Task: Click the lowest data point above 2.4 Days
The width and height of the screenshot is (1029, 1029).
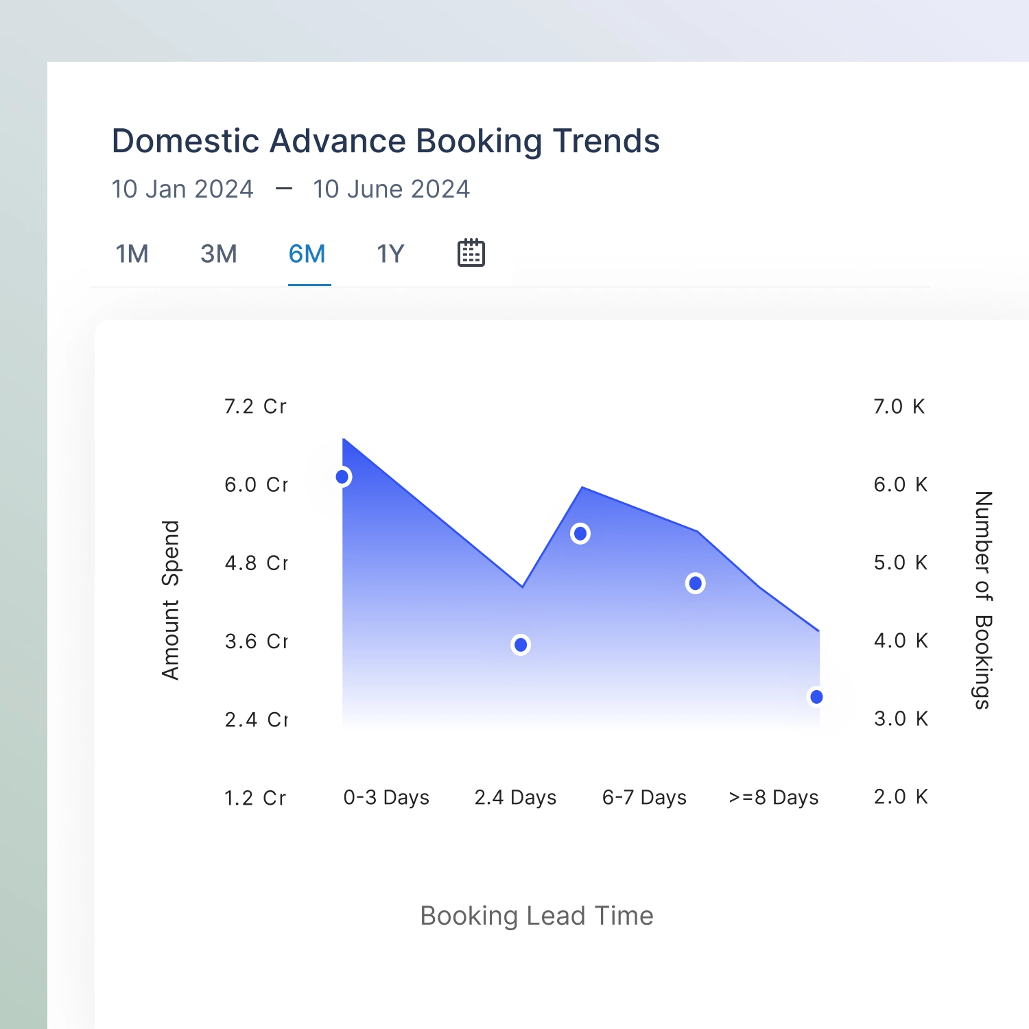Action: pyautogui.click(x=521, y=645)
